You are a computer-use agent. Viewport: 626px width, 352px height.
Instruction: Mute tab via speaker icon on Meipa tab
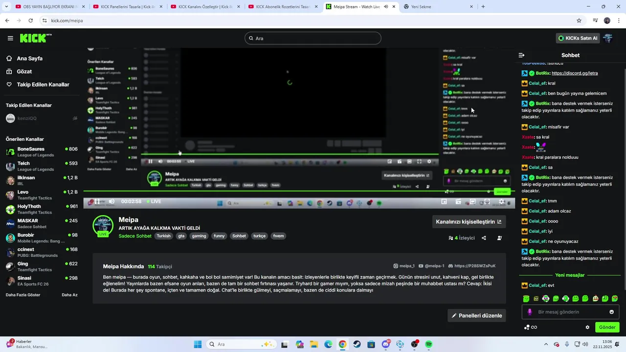point(386,7)
